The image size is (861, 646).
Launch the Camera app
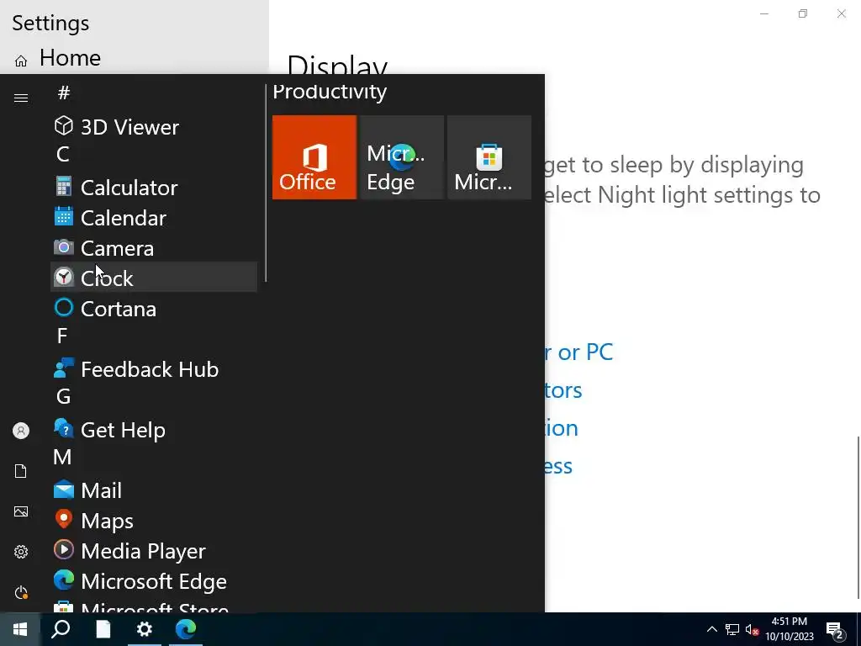click(154, 248)
